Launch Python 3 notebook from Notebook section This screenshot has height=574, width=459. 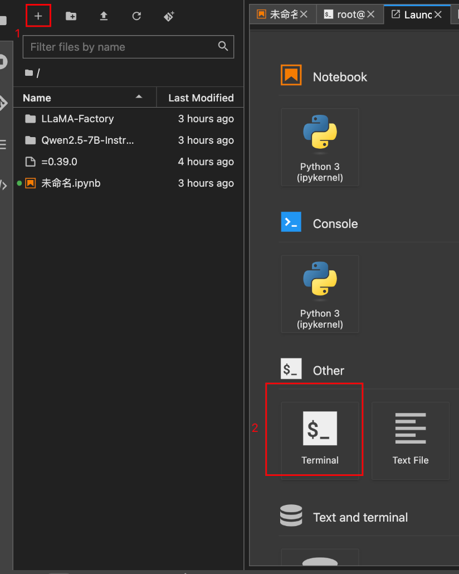point(320,147)
